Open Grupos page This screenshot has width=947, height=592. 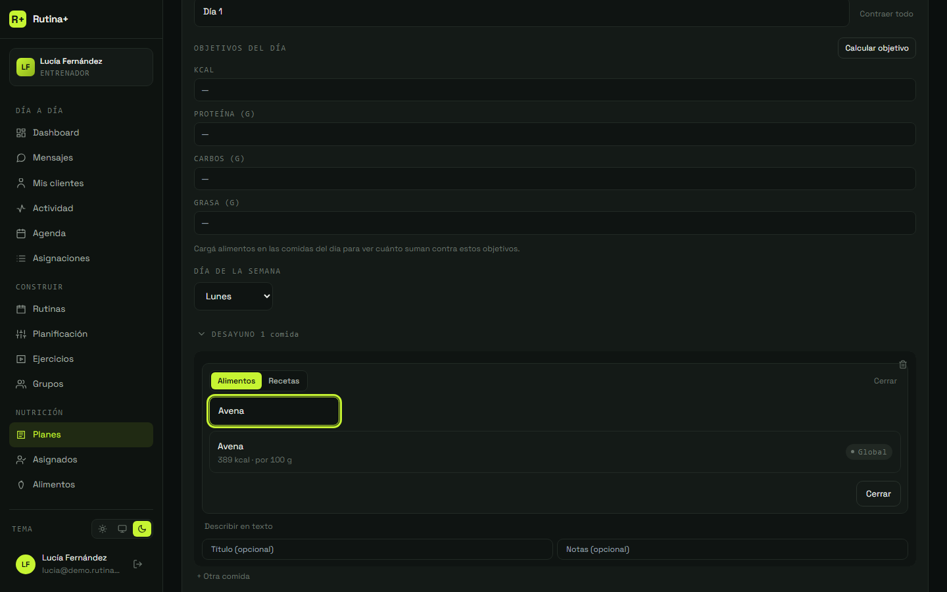81,384
